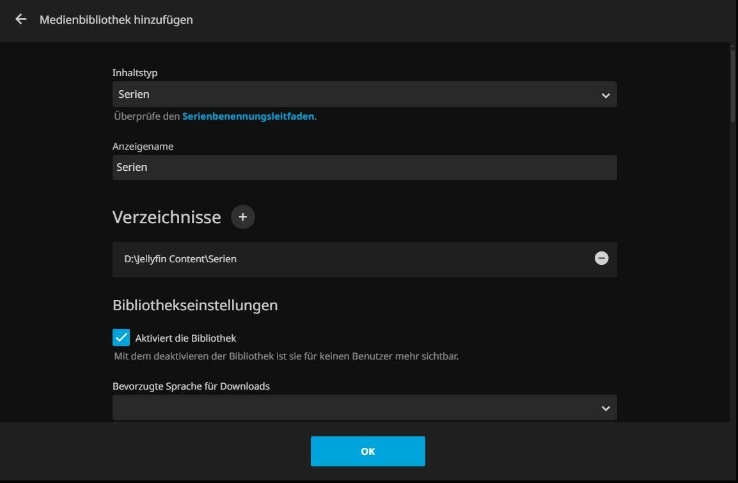Click the Medienbibliothek hinzufügen title
738x483 pixels.
click(116, 20)
